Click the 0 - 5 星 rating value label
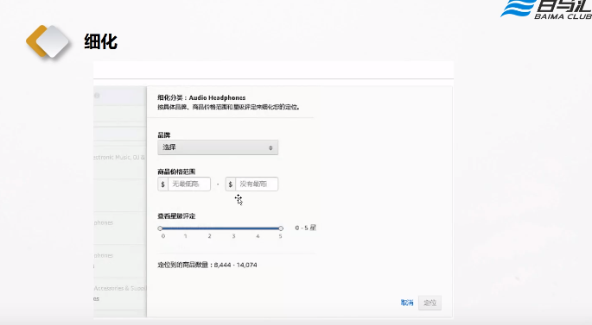This screenshot has width=592, height=325. [305, 228]
